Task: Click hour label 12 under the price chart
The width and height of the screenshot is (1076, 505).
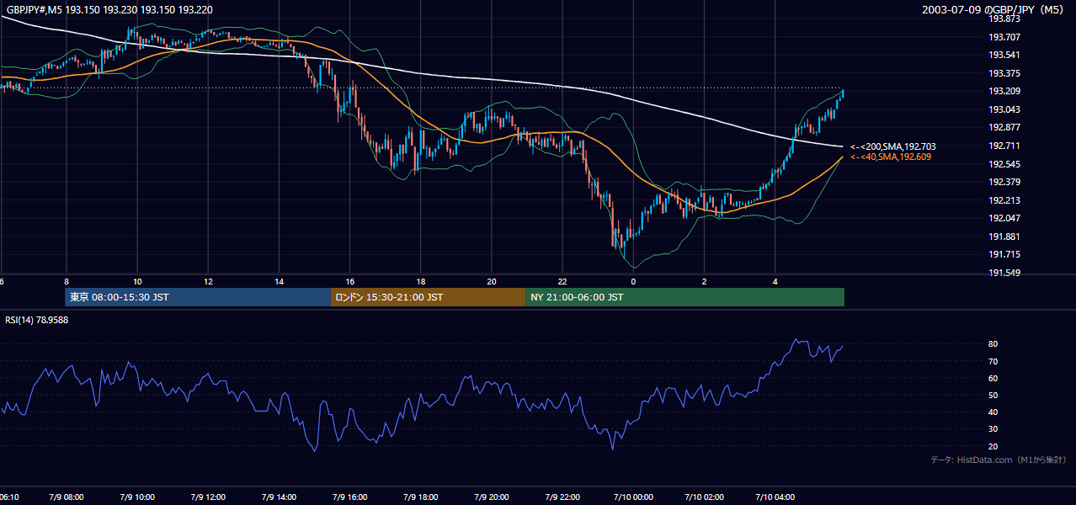Action: tap(208, 282)
